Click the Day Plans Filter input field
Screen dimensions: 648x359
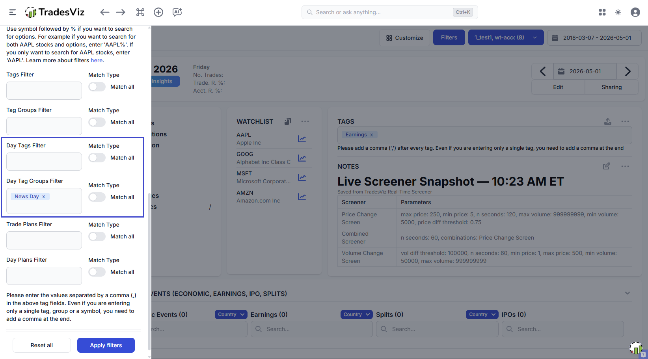44,276
